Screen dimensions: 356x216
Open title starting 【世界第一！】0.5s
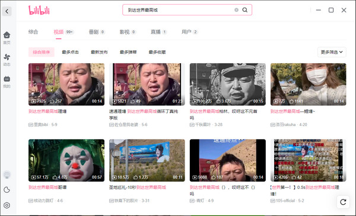(x=304, y=190)
